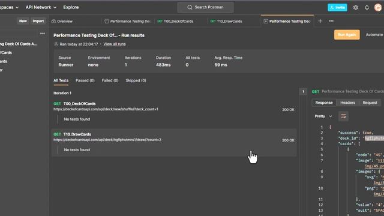Switch to the T00_DeckOfCards request tab
384x216 pixels.
[175, 22]
